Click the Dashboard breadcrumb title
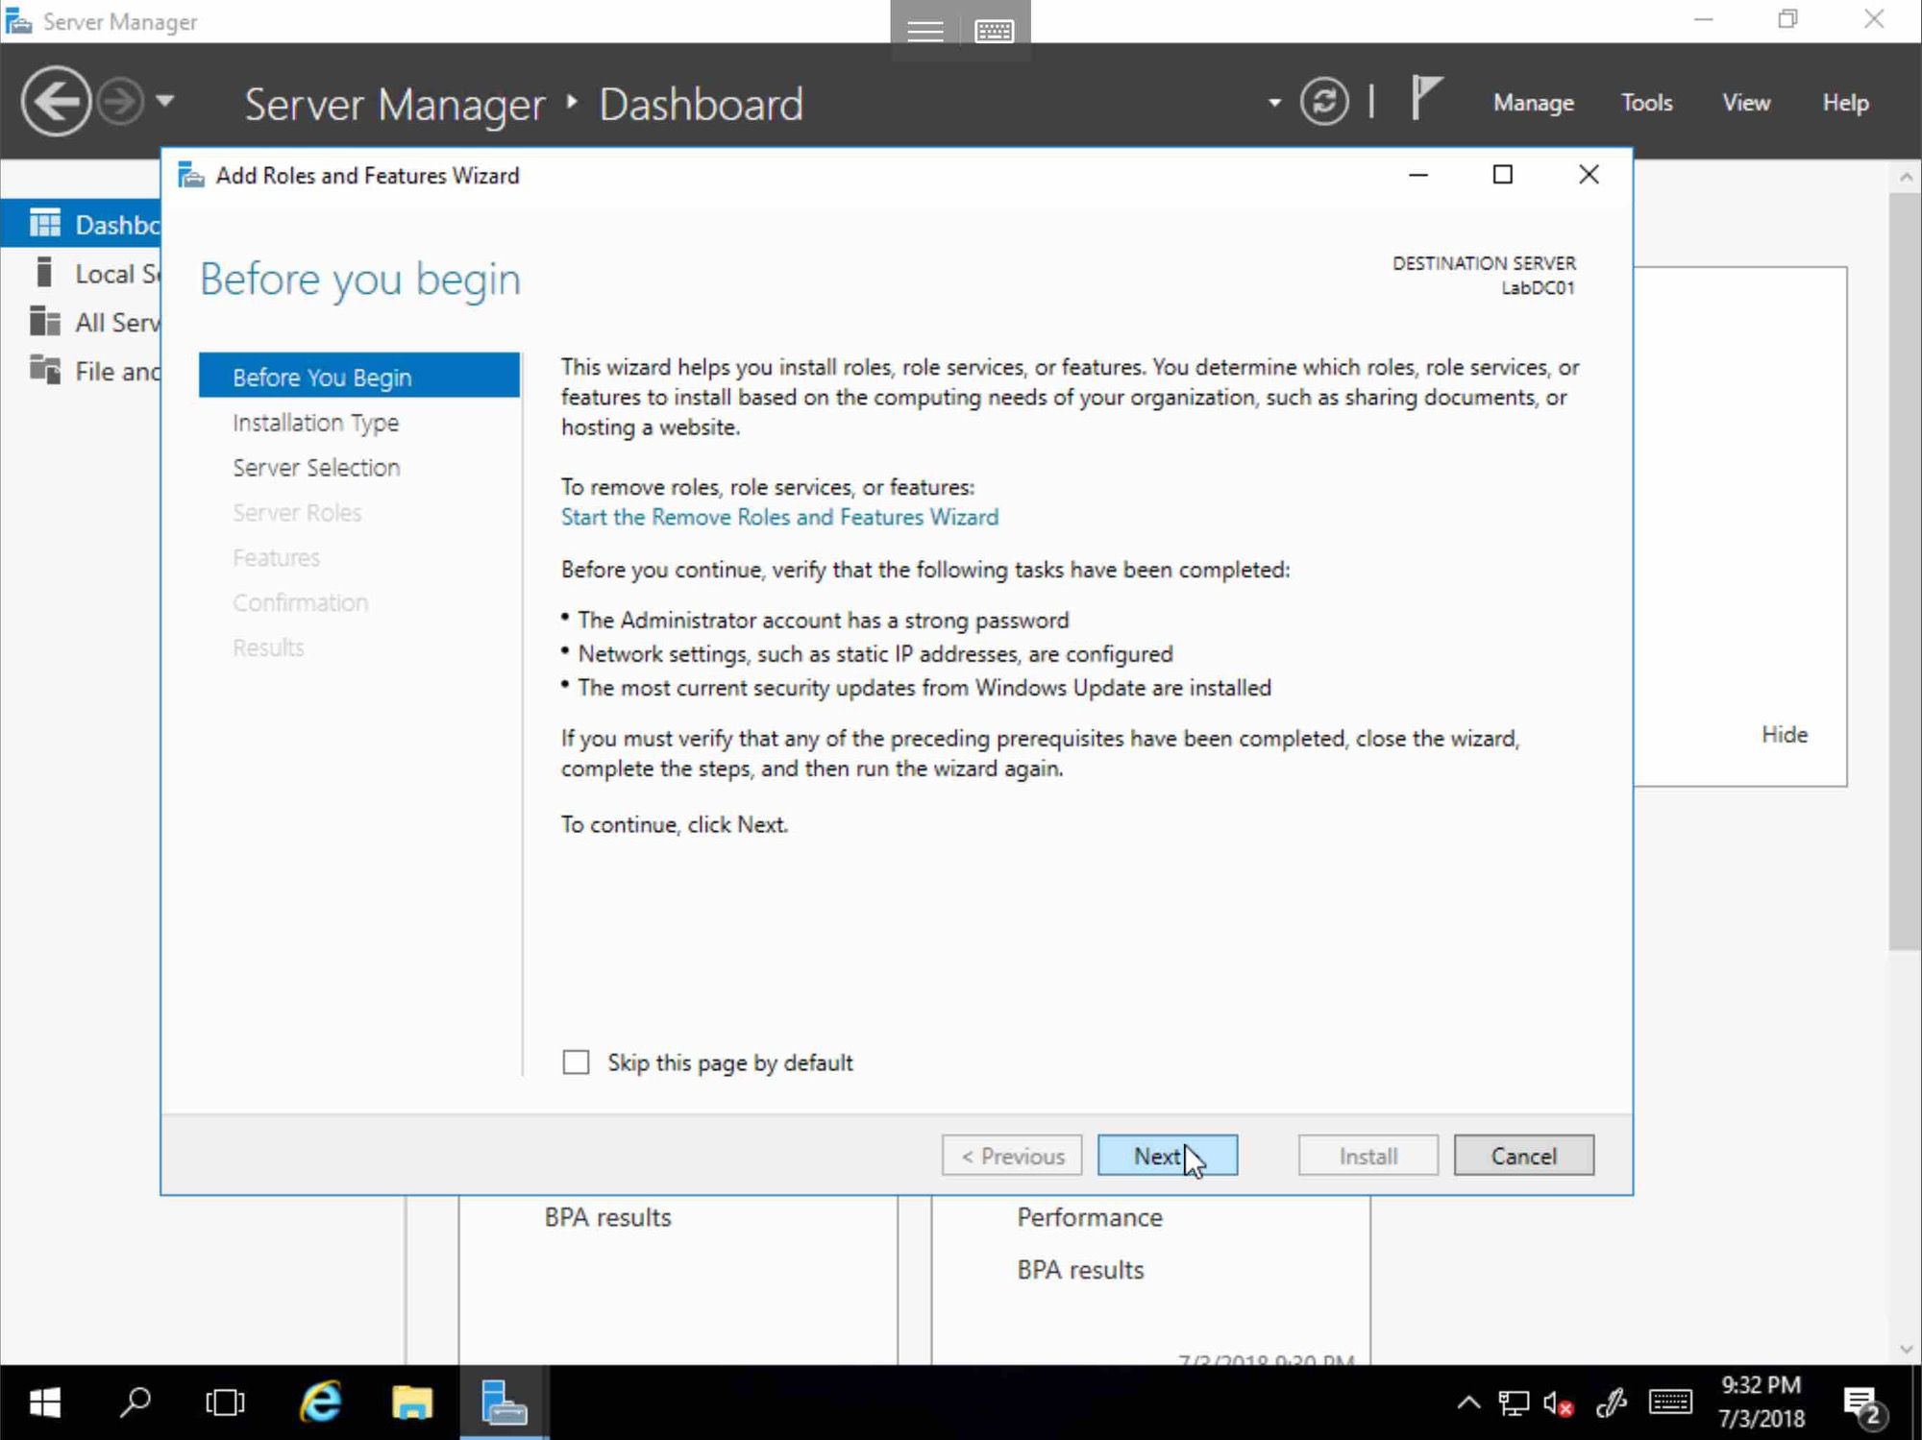This screenshot has height=1440, width=1922. [x=701, y=104]
